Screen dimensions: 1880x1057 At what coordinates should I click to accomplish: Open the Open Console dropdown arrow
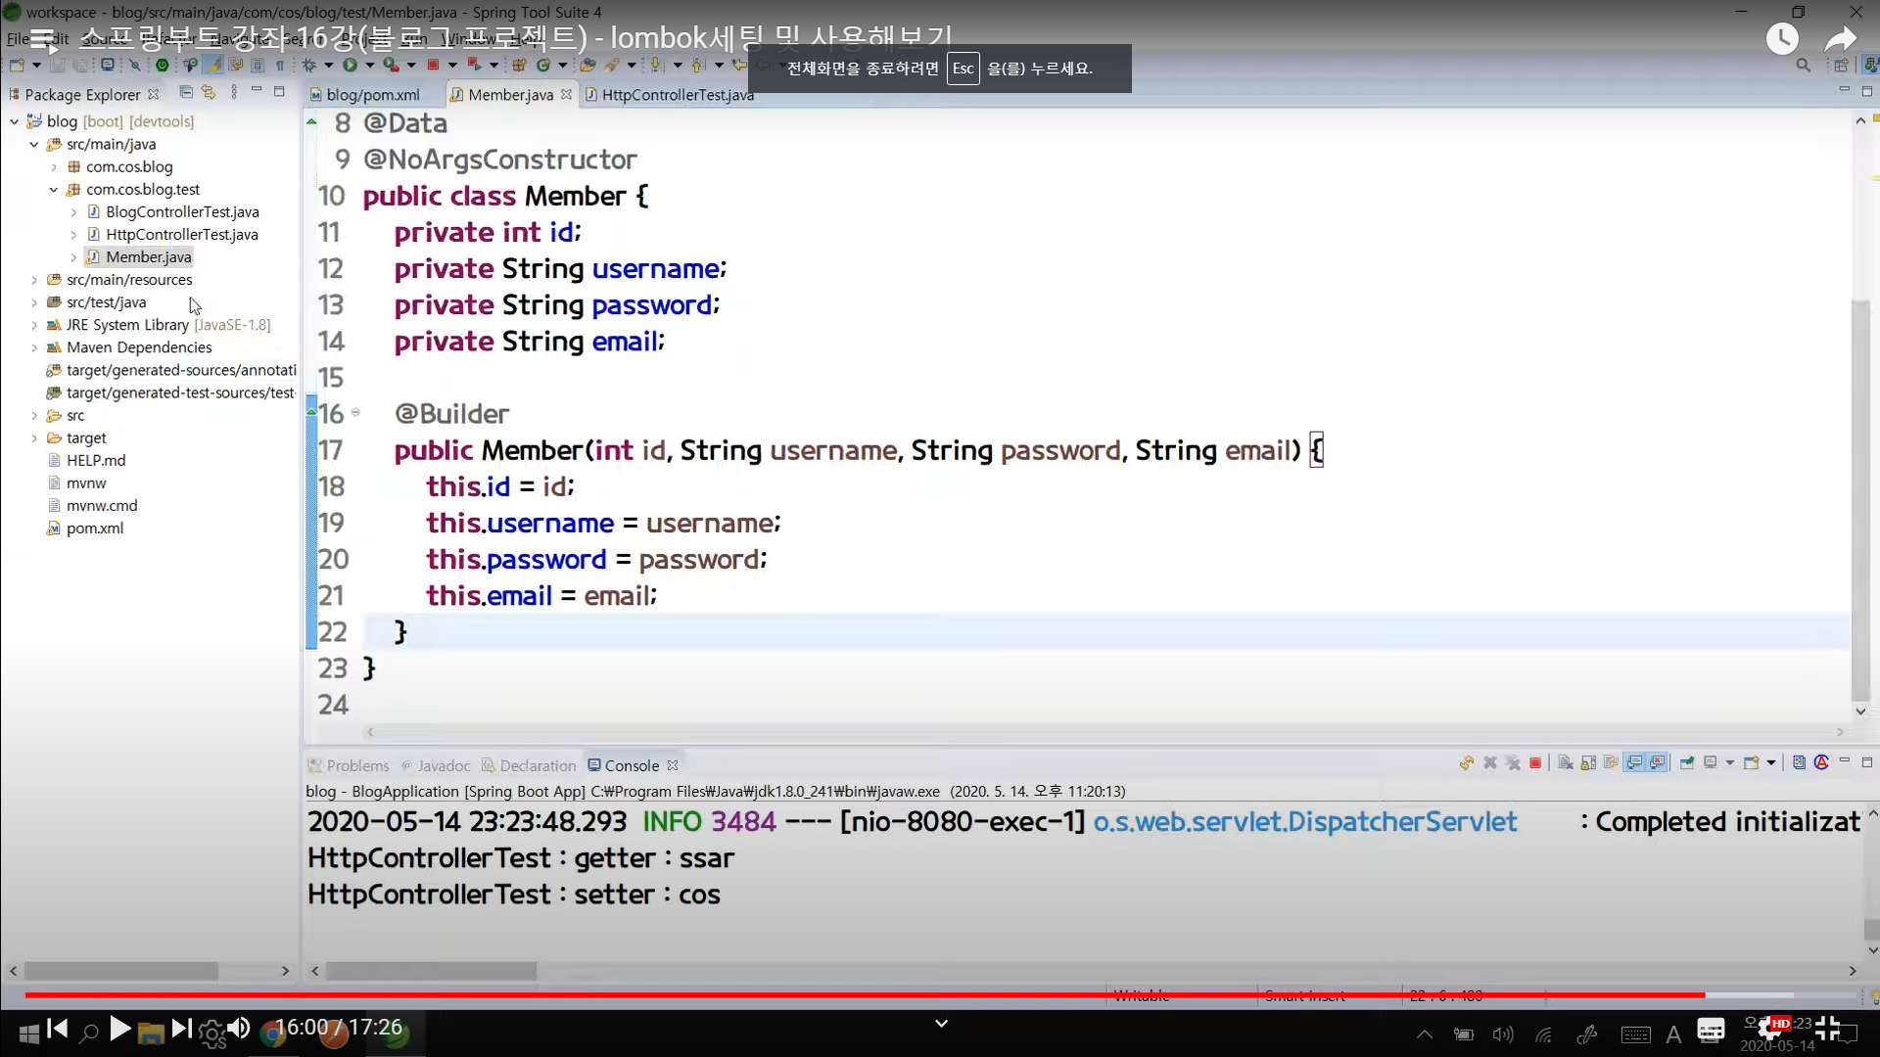point(1771,763)
